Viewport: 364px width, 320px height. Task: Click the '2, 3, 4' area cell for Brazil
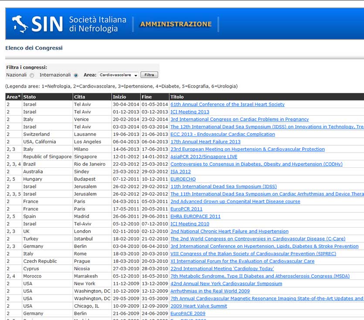click(x=14, y=164)
